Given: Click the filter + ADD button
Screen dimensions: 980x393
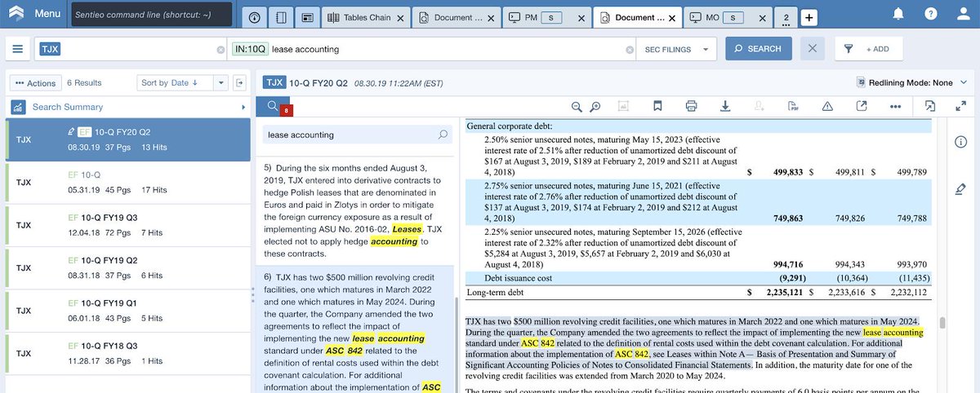Looking at the screenshot, I should (x=868, y=49).
